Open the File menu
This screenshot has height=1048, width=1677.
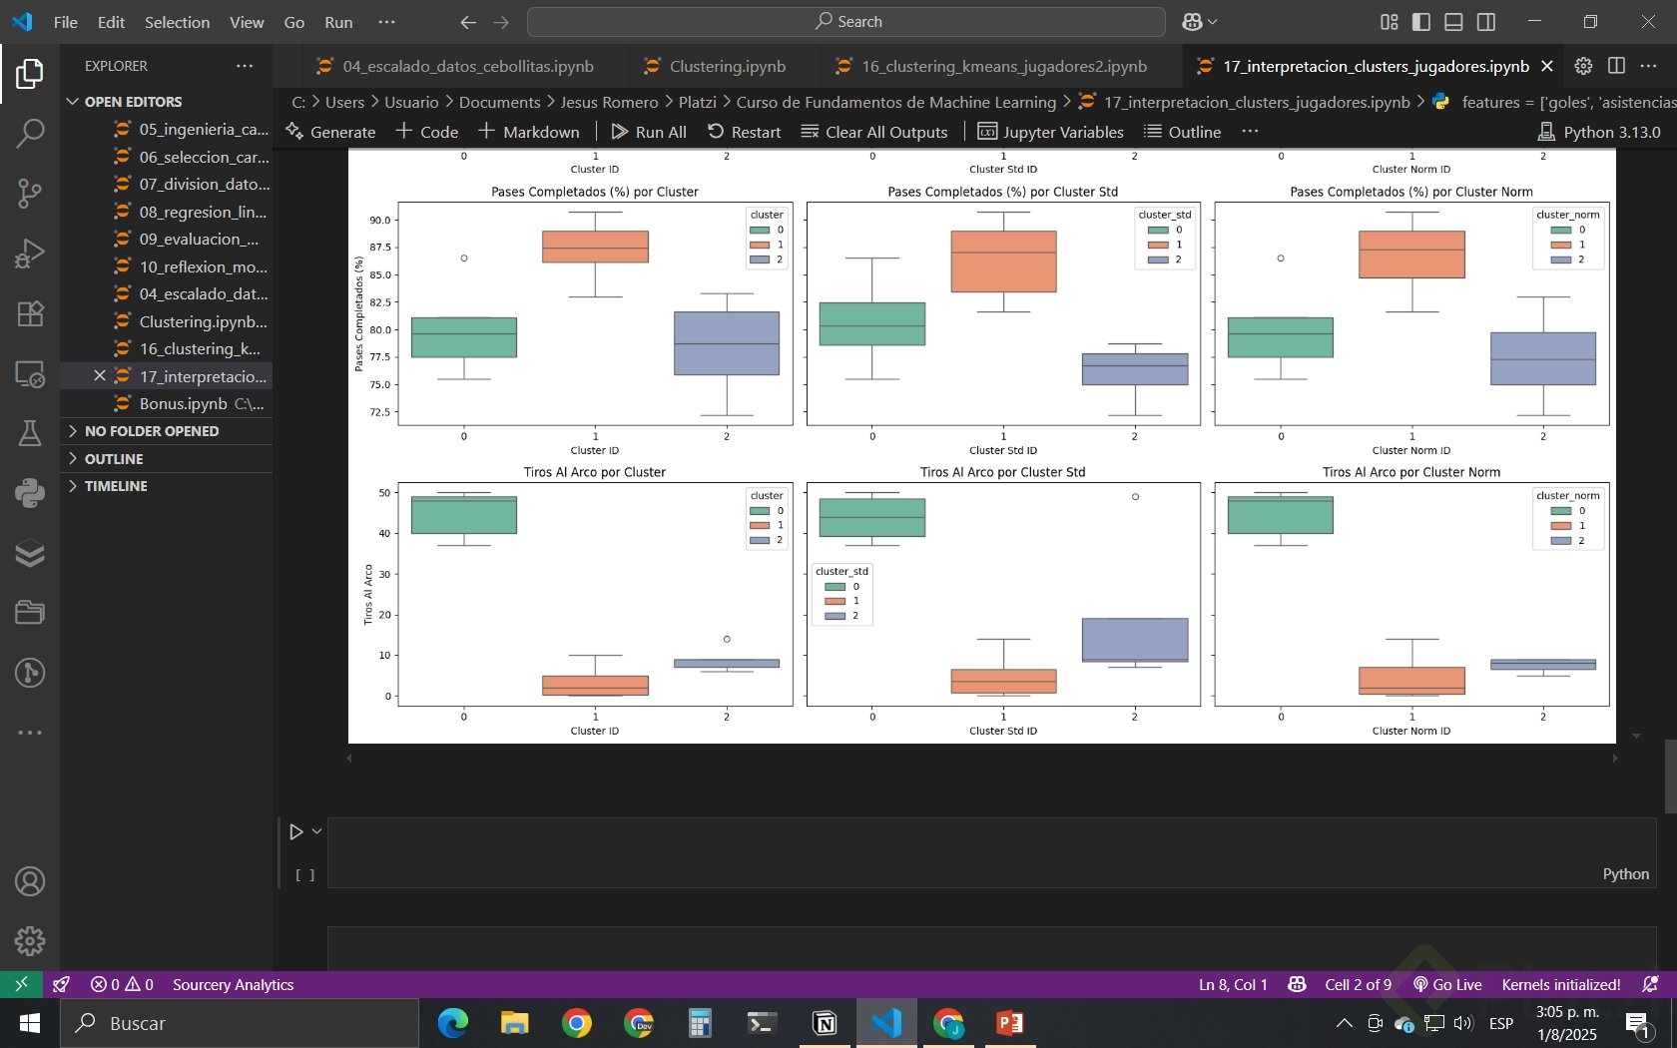pos(66,22)
